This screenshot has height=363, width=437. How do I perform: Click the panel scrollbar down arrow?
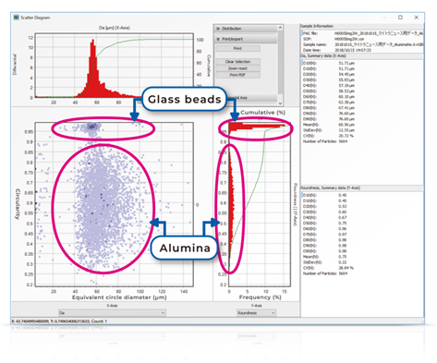(x=280, y=103)
